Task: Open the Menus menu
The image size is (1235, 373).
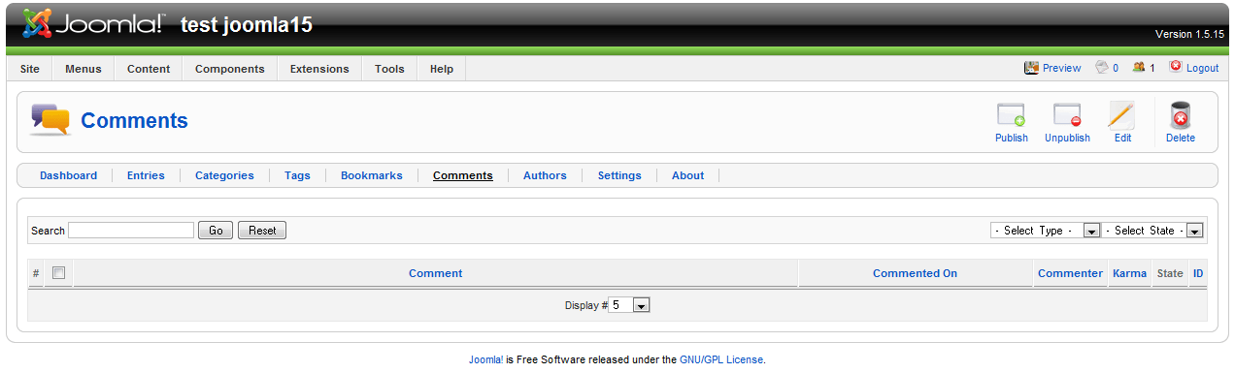Action: [83, 69]
